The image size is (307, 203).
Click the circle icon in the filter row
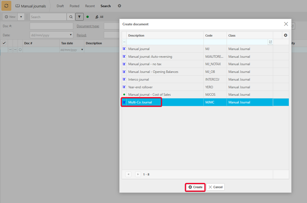coord(20,50)
